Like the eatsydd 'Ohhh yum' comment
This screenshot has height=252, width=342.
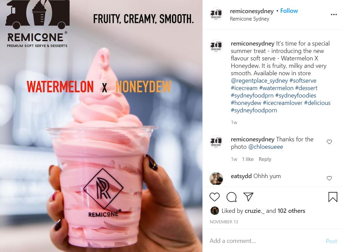point(329,178)
